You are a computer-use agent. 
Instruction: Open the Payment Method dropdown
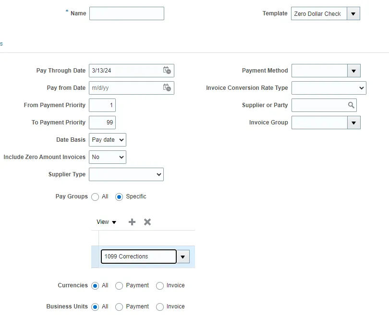(x=353, y=71)
